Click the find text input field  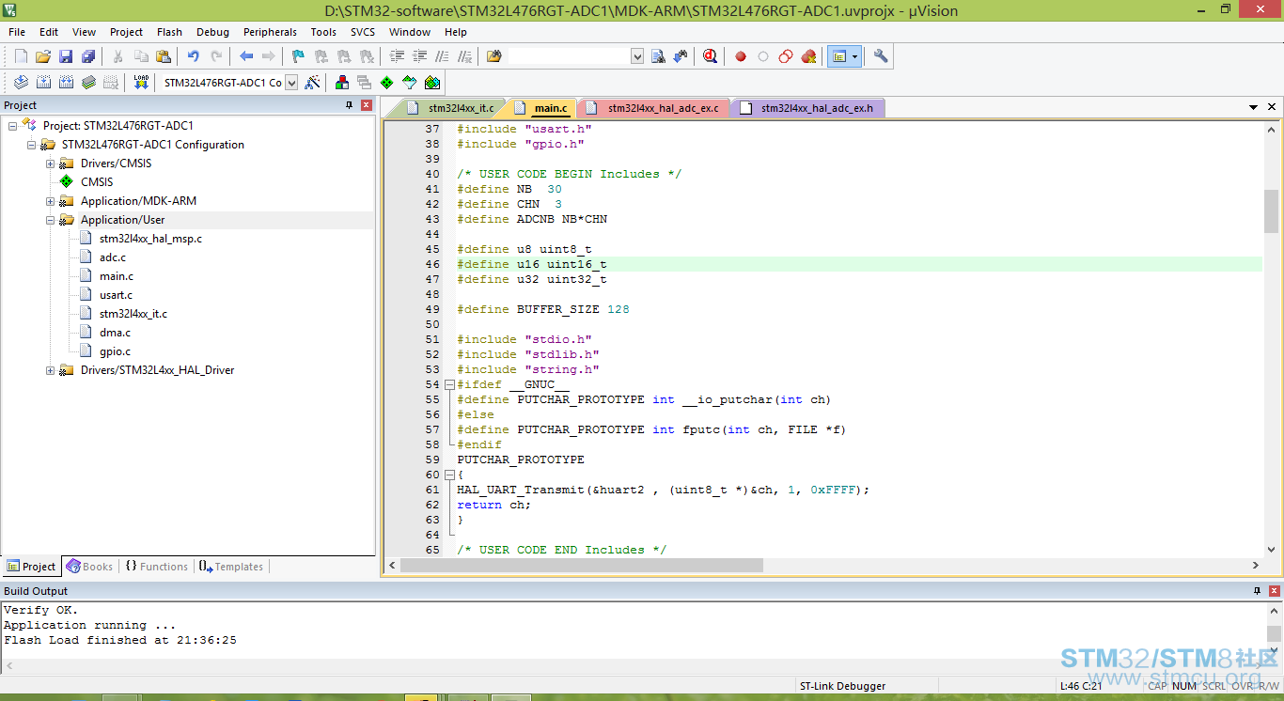point(569,56)
